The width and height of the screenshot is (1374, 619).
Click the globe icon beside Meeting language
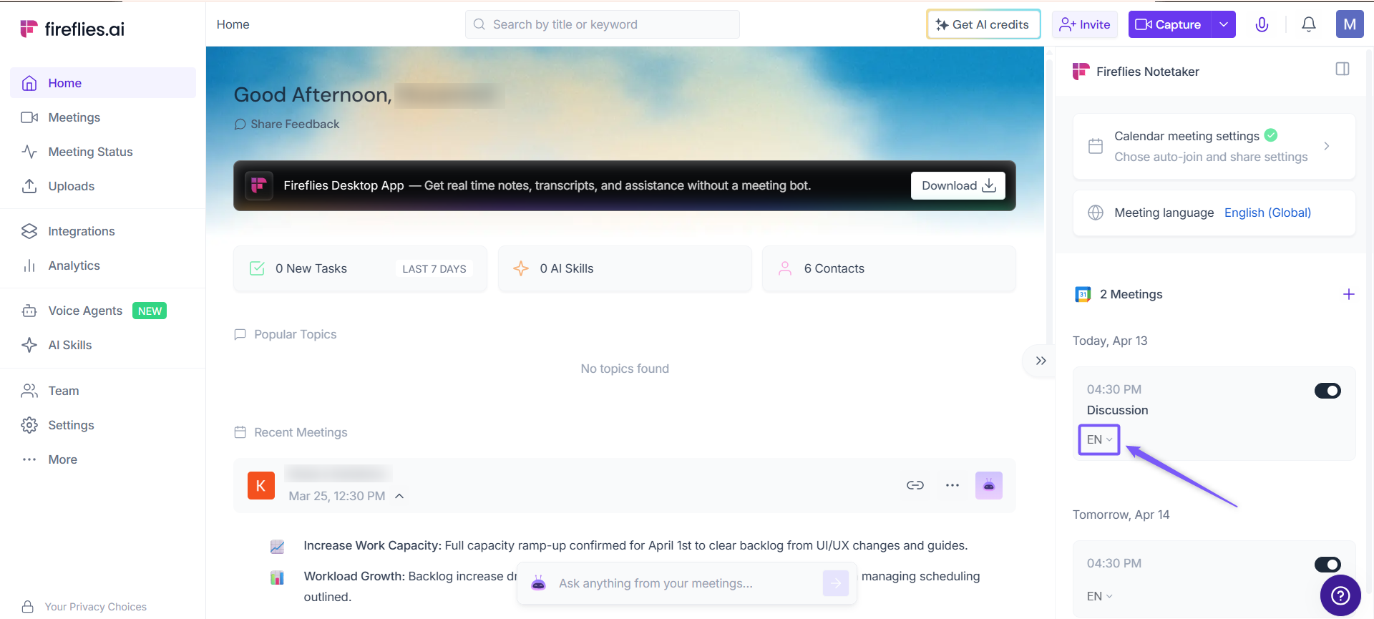[x=1096, y=213]
